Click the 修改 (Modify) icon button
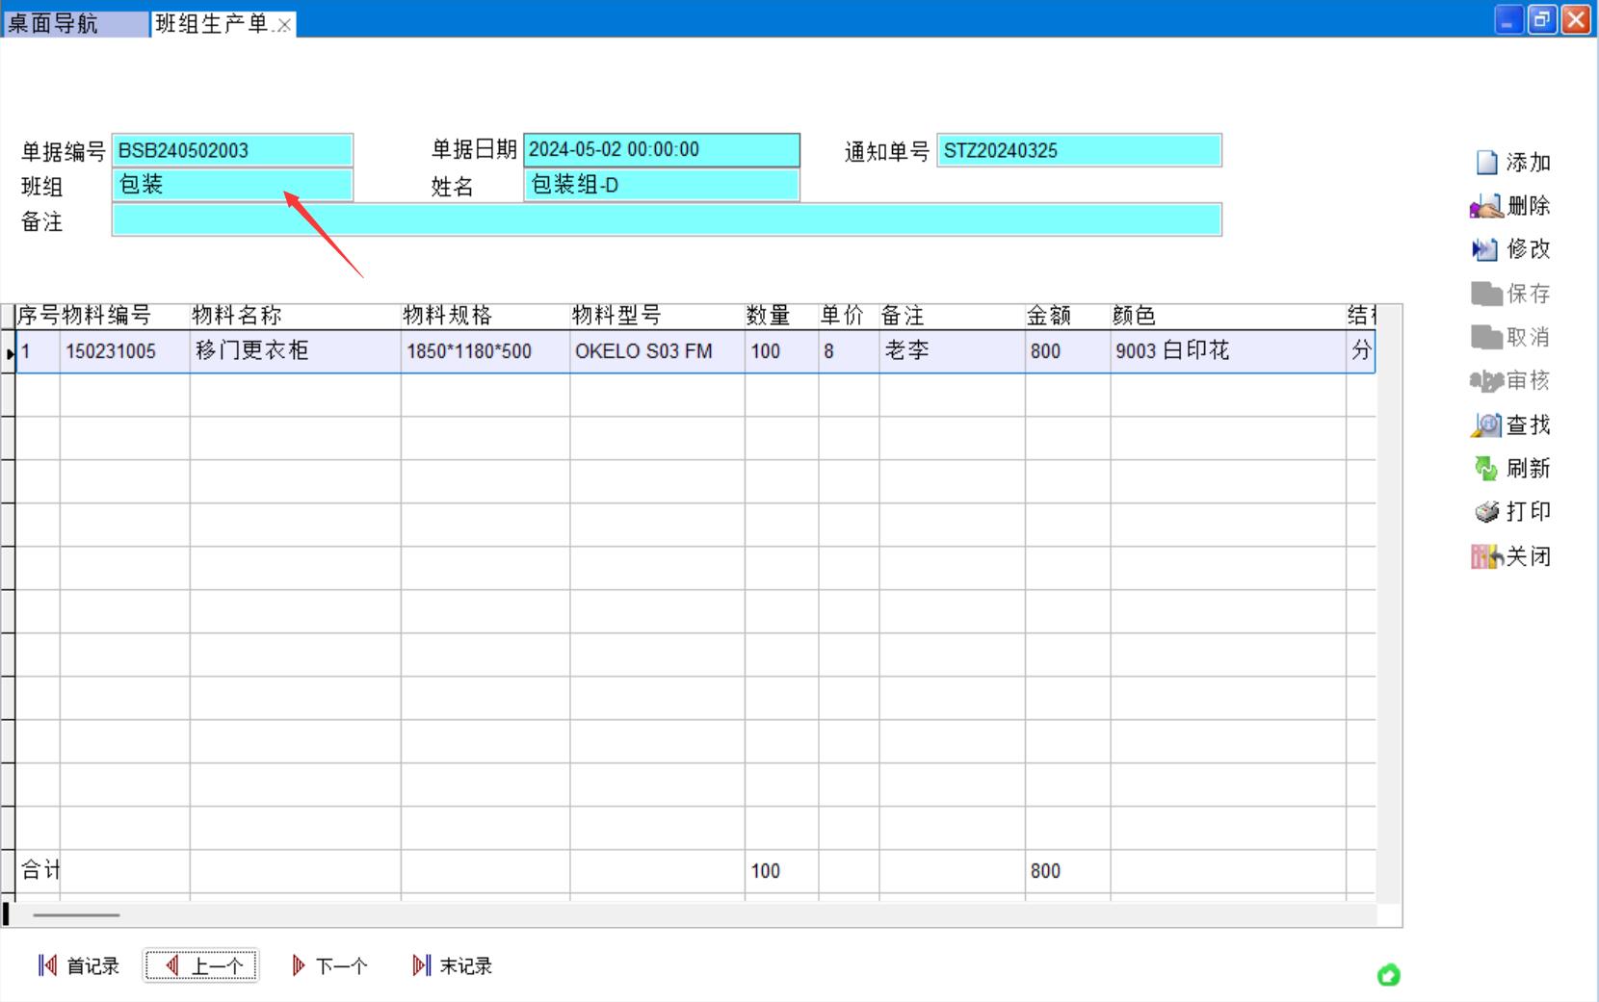 click(1484, 249)
